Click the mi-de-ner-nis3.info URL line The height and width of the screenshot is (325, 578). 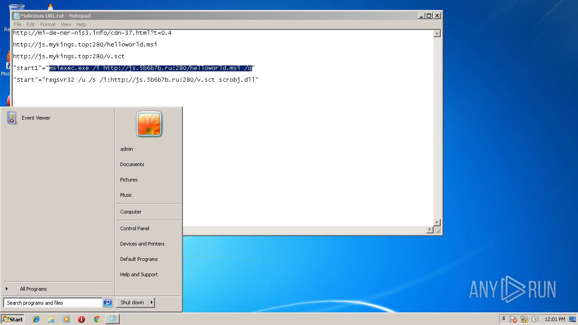pos(92,33)
